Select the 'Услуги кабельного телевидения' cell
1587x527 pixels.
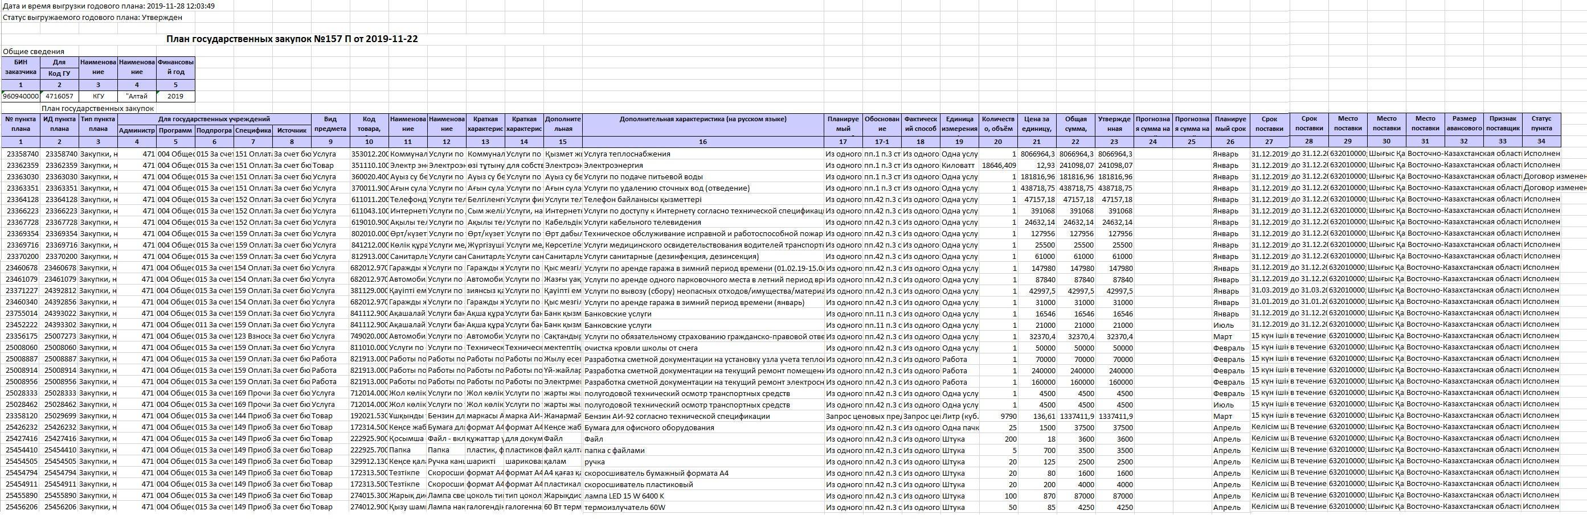click(703, 223)
